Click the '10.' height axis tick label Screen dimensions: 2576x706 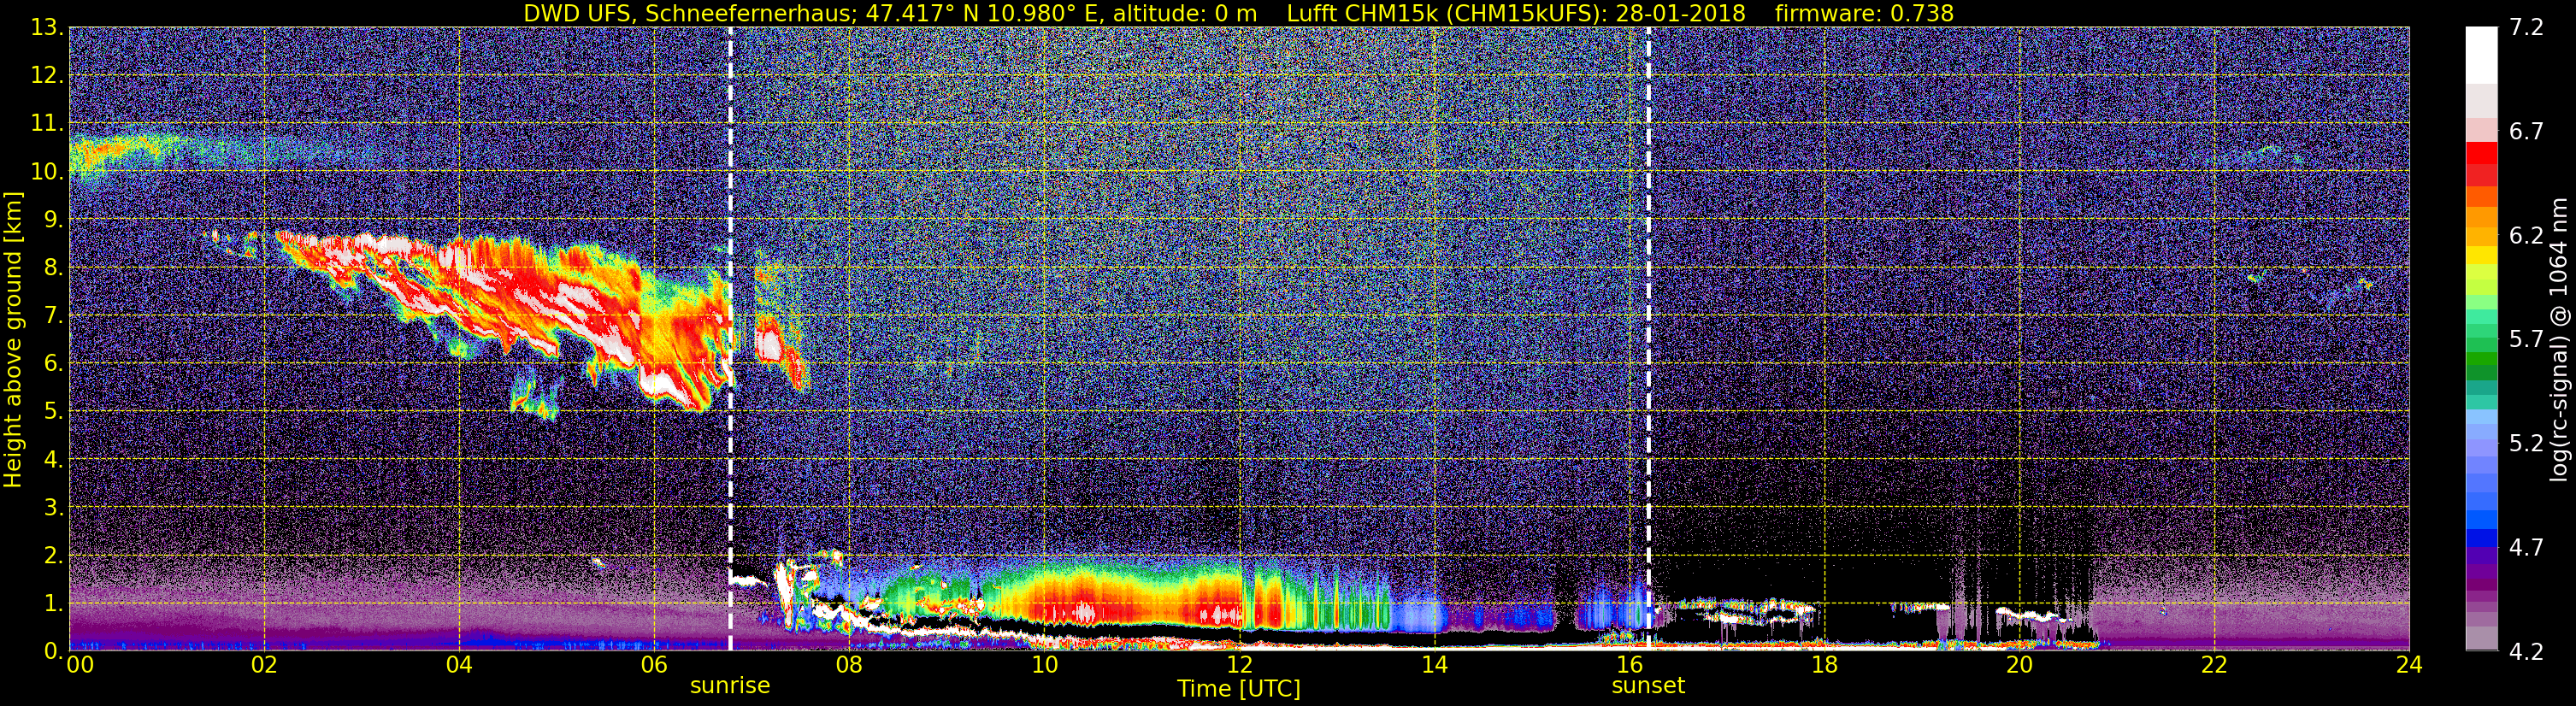(46, 172)
